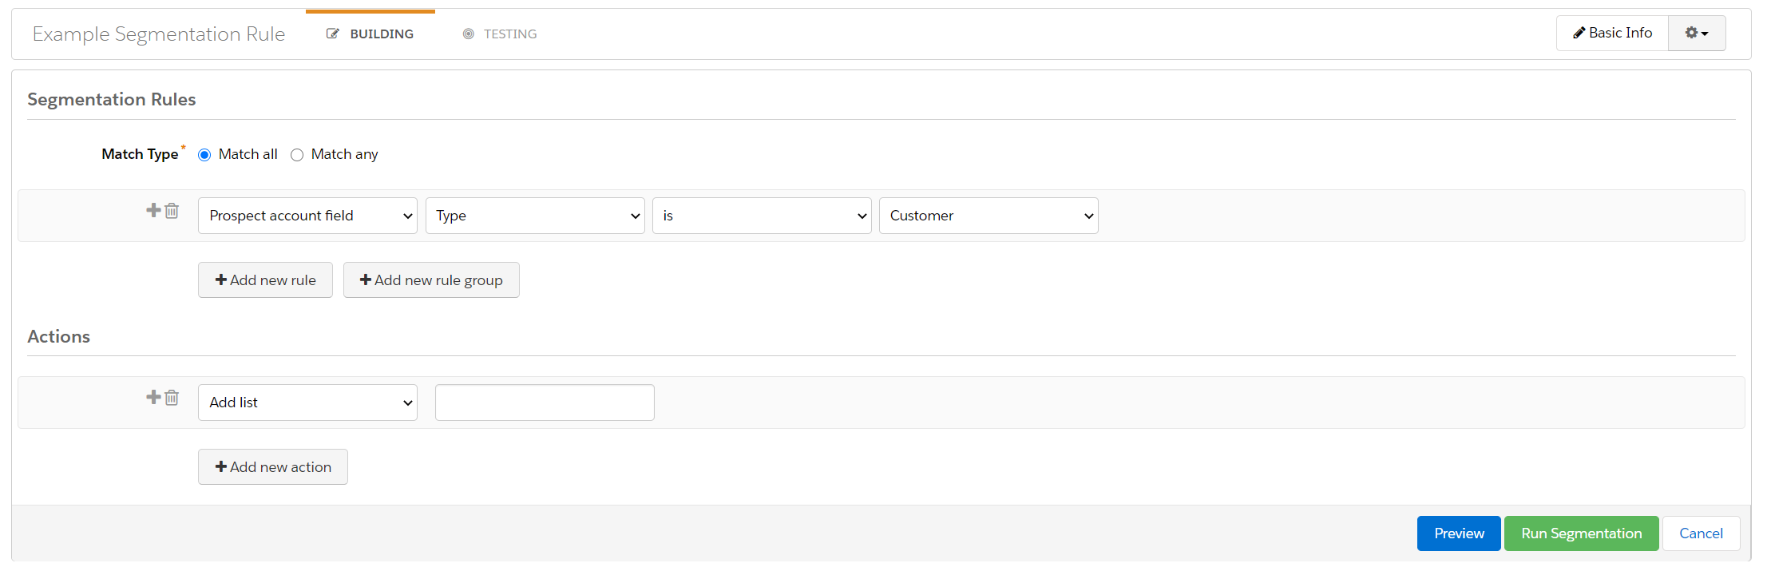
Task: Click the Run Segmentation button
Action: (1581, 533)
